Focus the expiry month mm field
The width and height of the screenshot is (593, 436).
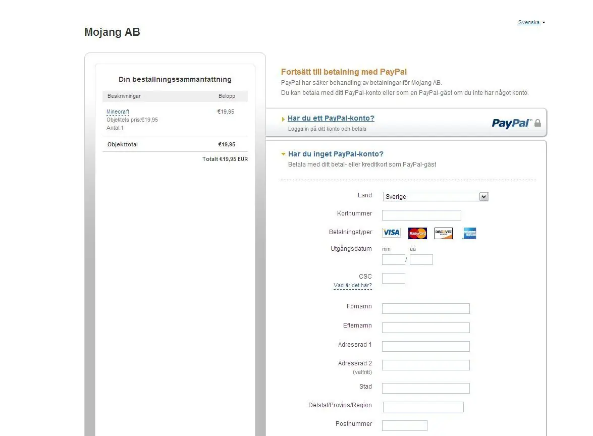pos(393,259)
